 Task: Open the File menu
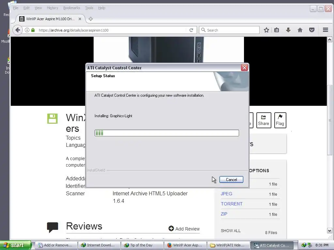coord(16,8)
